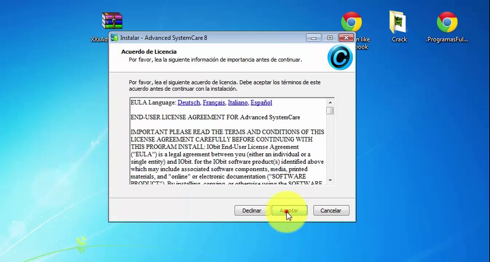Click the 'Acuerdo de Licencia' heading
Screen dimensions: 490x262
[149, 52]
